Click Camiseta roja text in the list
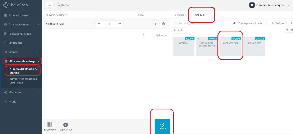Image resolution: width=293 pixels, height=134 pixels. [55, 24]
